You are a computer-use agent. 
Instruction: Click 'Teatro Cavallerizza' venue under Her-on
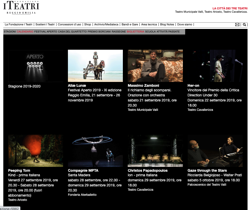coord(200,110)
